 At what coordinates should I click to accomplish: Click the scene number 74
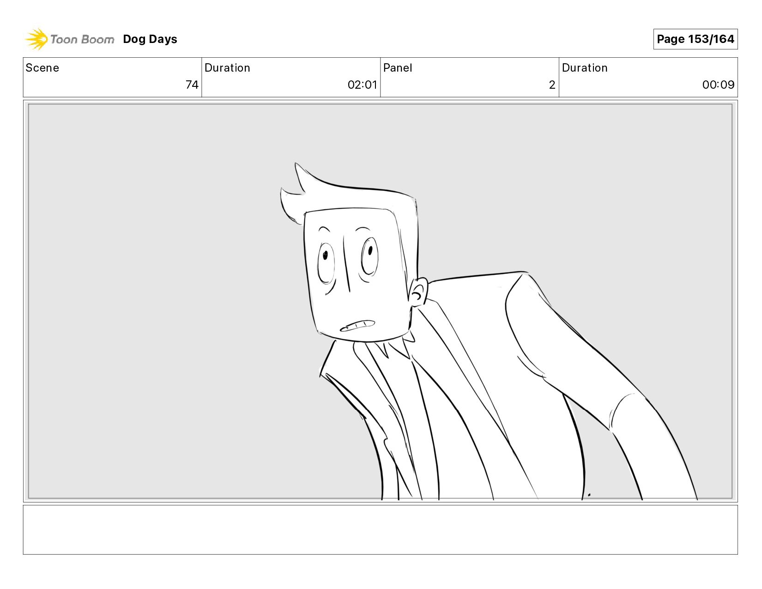[192, 85]
